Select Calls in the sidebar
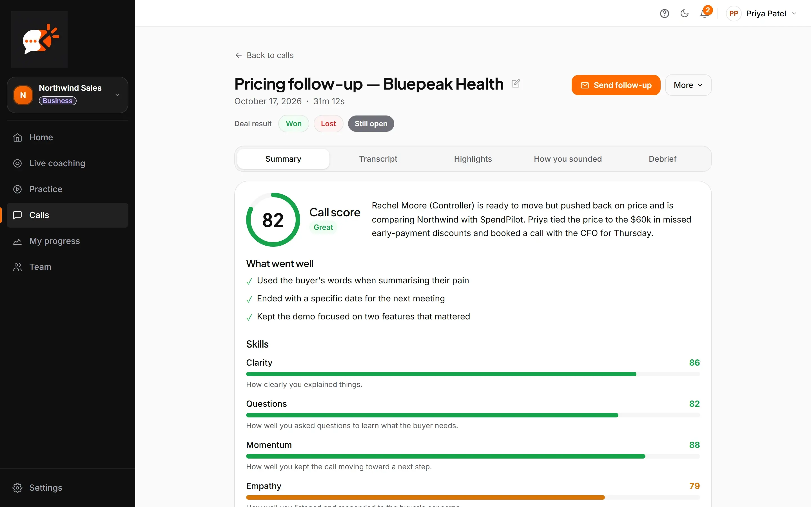 coord(67,215)
